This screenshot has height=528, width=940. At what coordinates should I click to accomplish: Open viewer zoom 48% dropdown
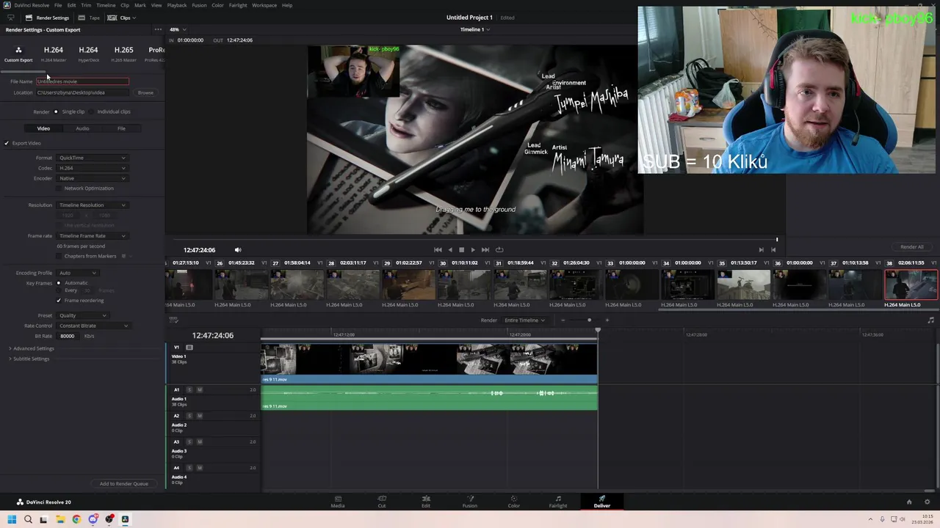pyautogui.click(x=178, y=29)
